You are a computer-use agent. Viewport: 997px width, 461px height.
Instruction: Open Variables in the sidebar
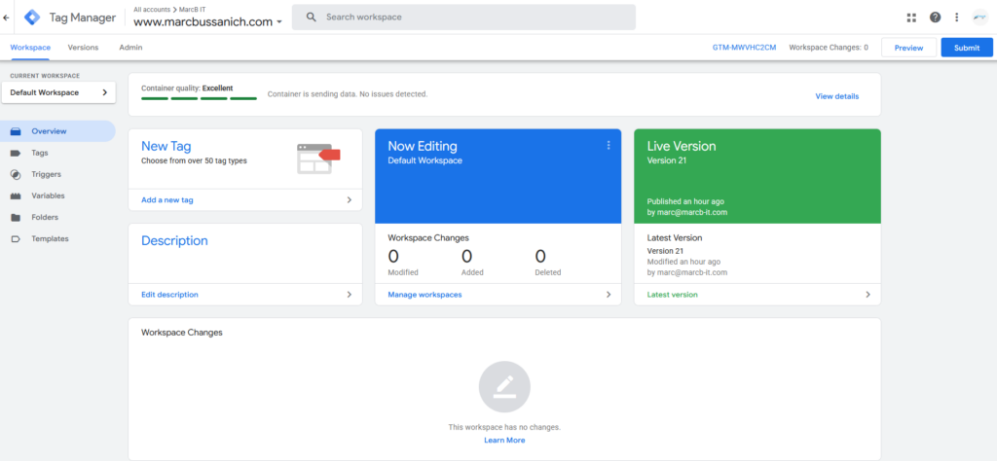(x=48, y=195)
